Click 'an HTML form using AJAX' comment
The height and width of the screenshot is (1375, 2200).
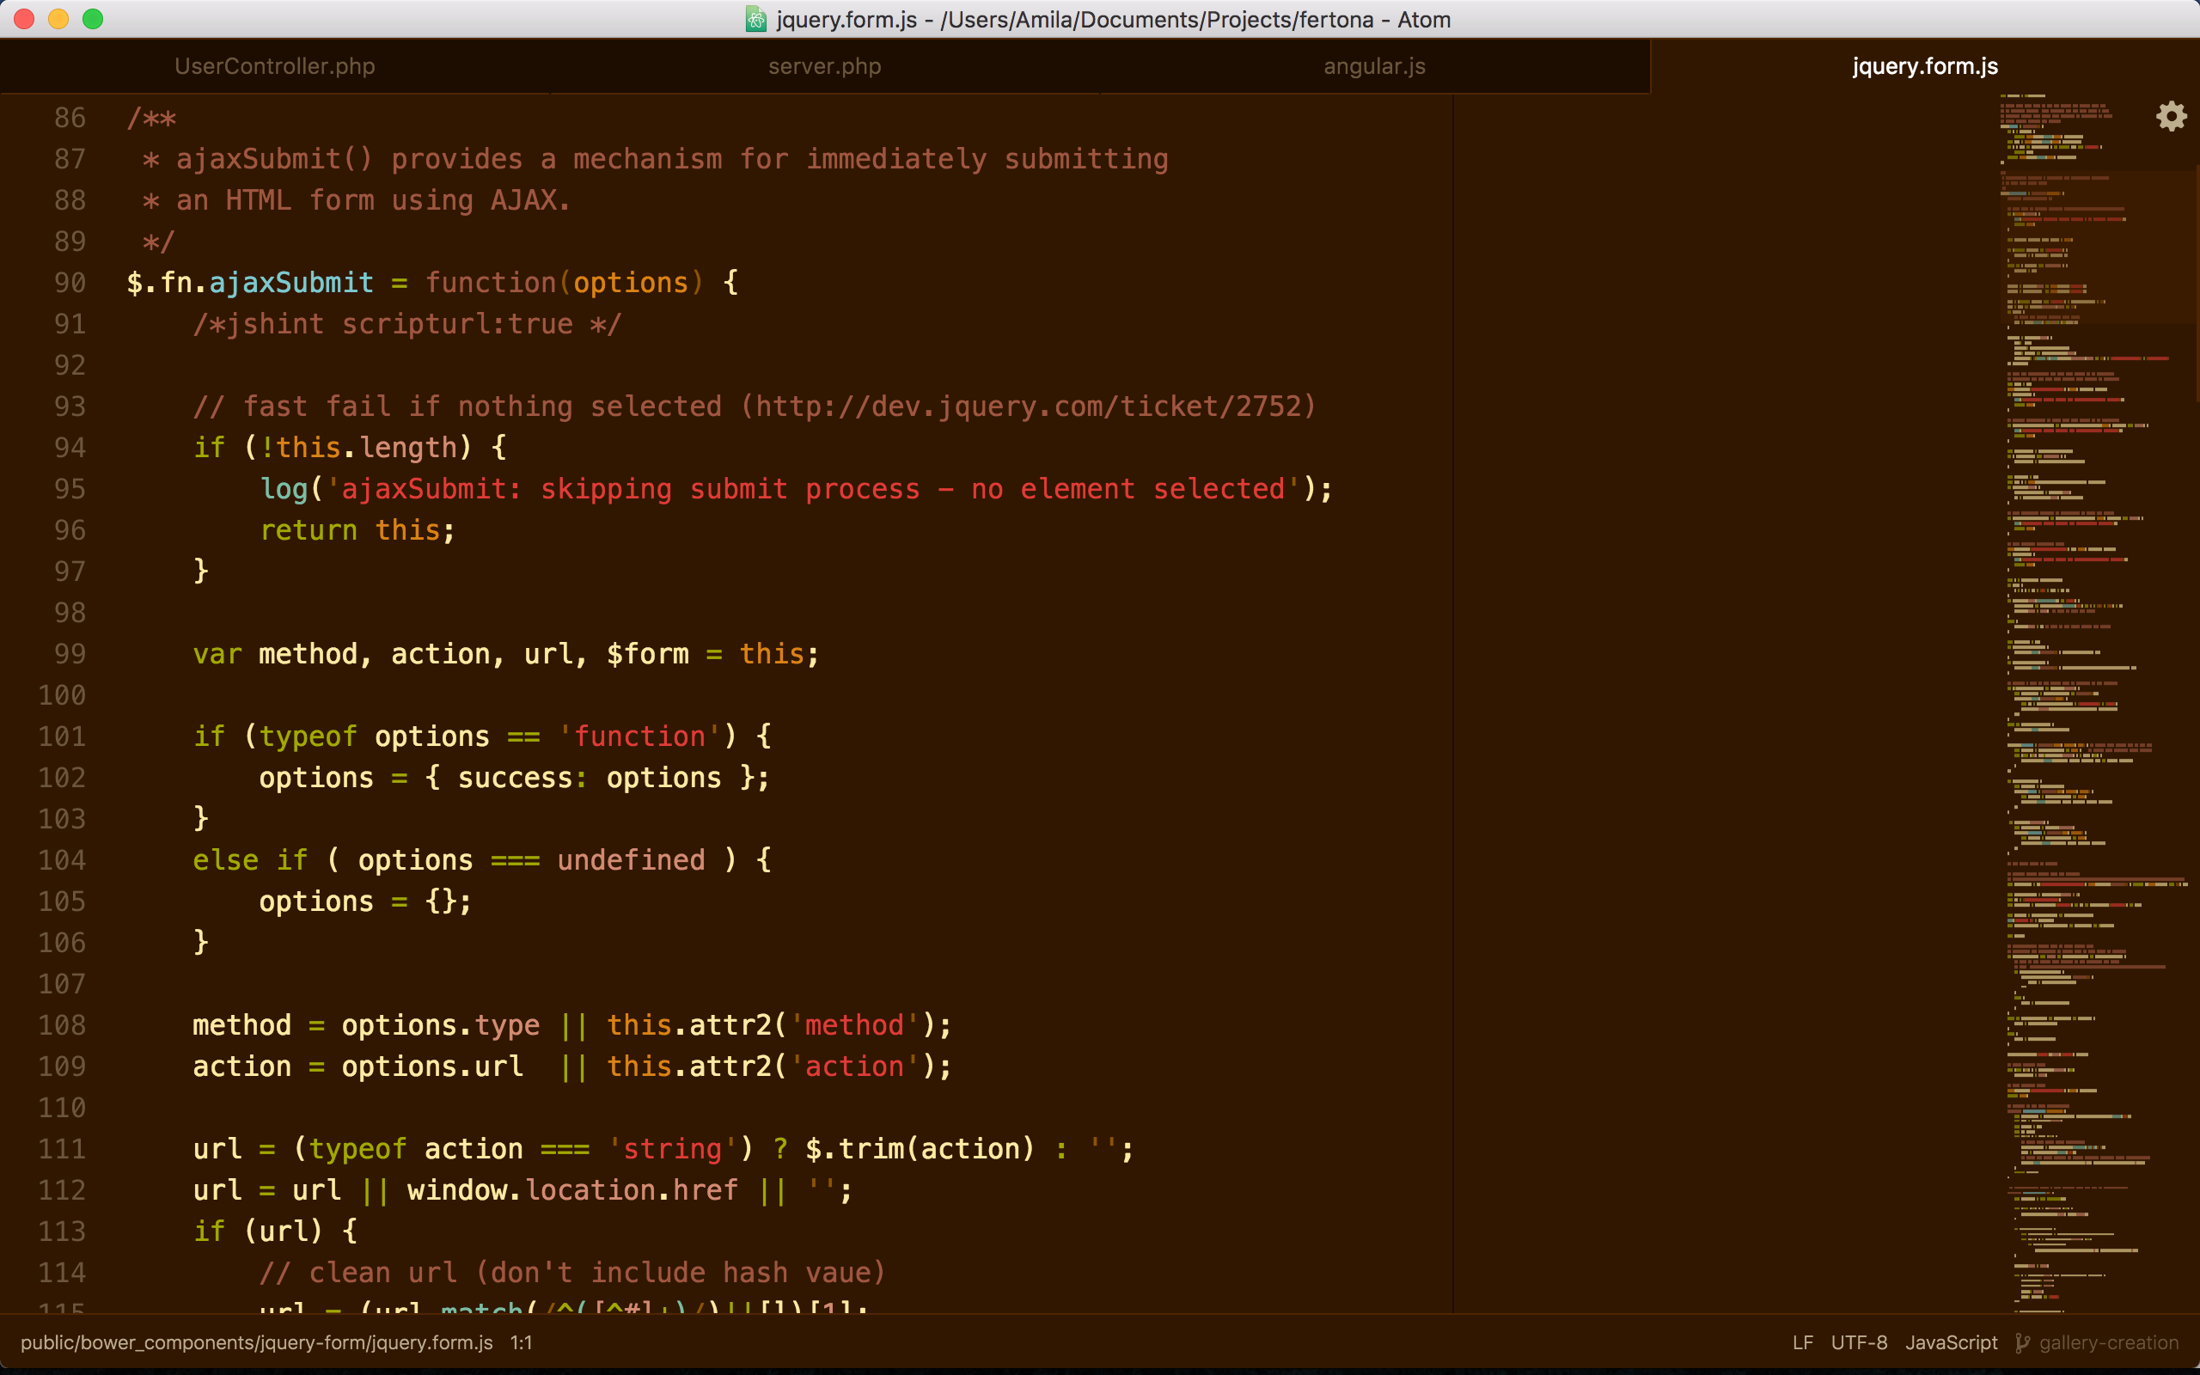(x=373, y=200)
